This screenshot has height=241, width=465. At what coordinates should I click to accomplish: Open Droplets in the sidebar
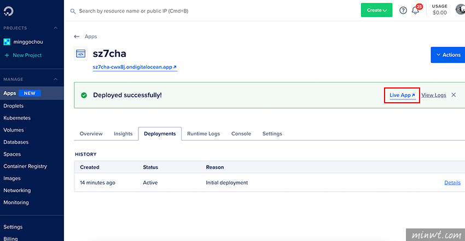(x=13, y=105)
